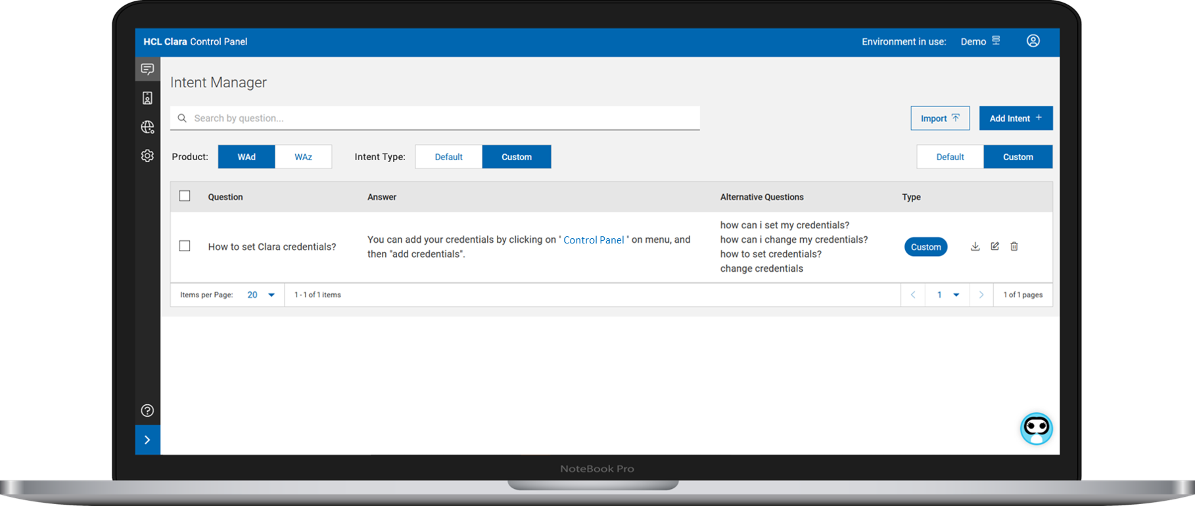Select Default under Intent Type
Image resolution: width=1195 pixels, height=506 pixels.
point(448,157)
